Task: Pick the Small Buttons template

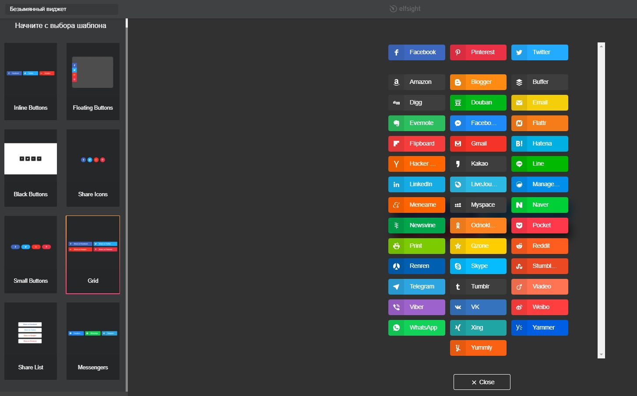Action: (31, 254)
